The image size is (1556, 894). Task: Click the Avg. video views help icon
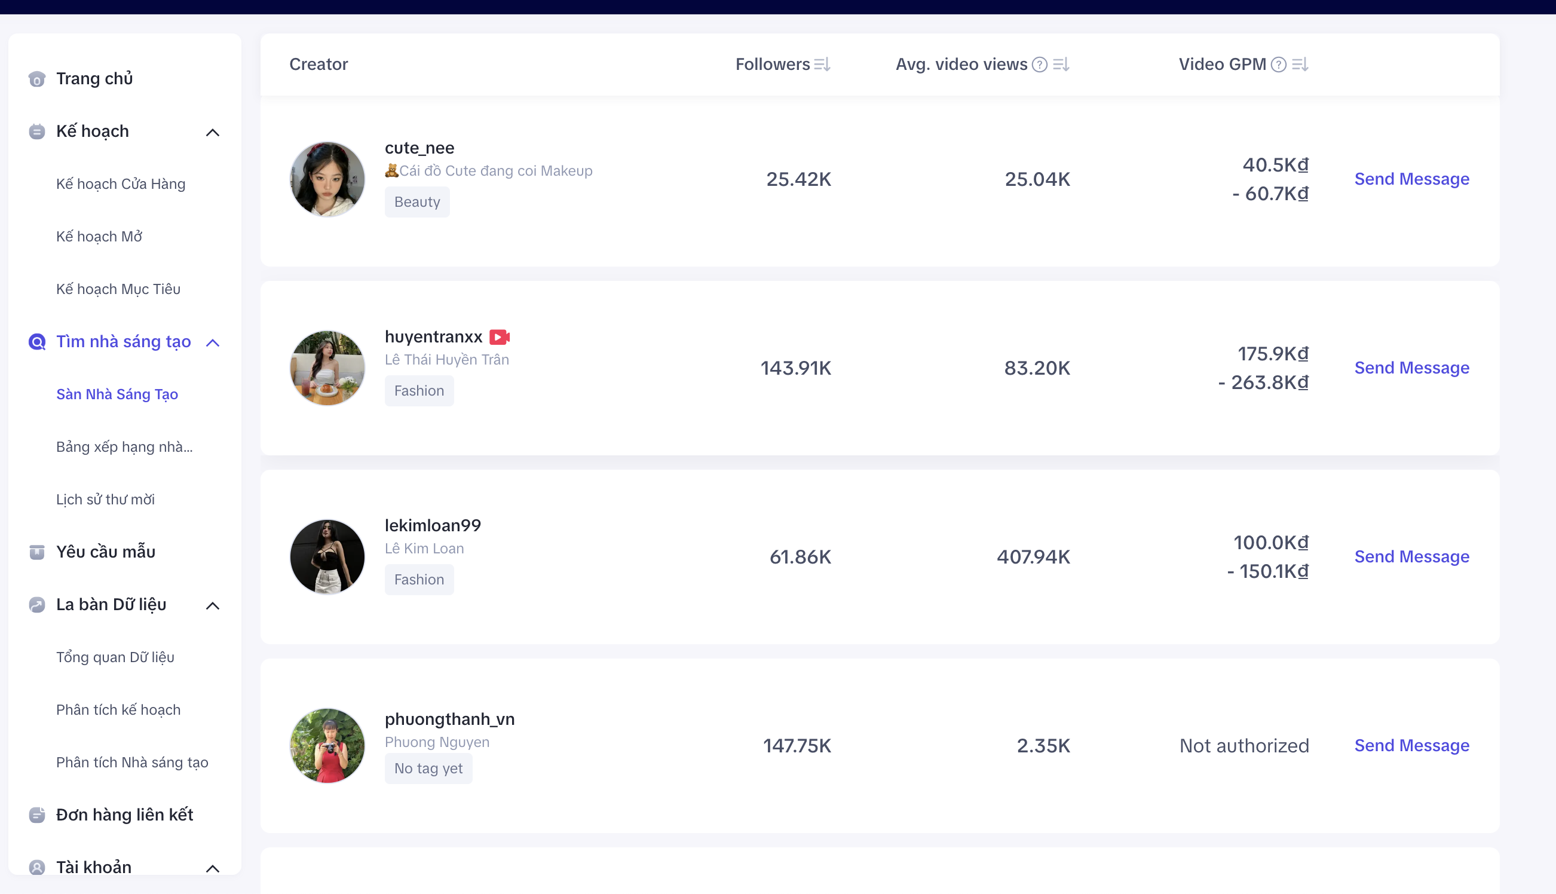(x=1040, y=65)
